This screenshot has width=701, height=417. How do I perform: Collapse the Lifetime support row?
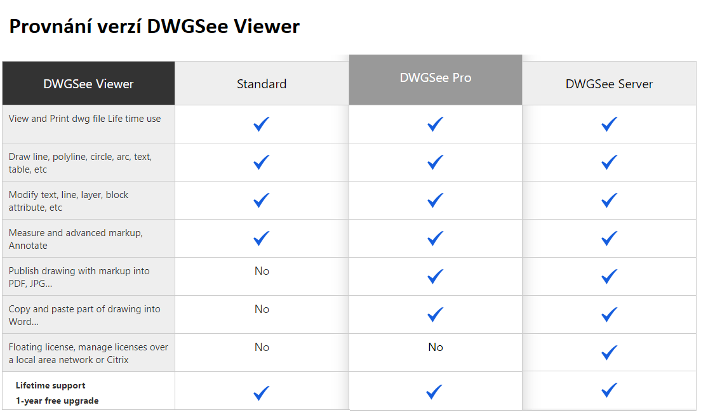click(88, 392)
